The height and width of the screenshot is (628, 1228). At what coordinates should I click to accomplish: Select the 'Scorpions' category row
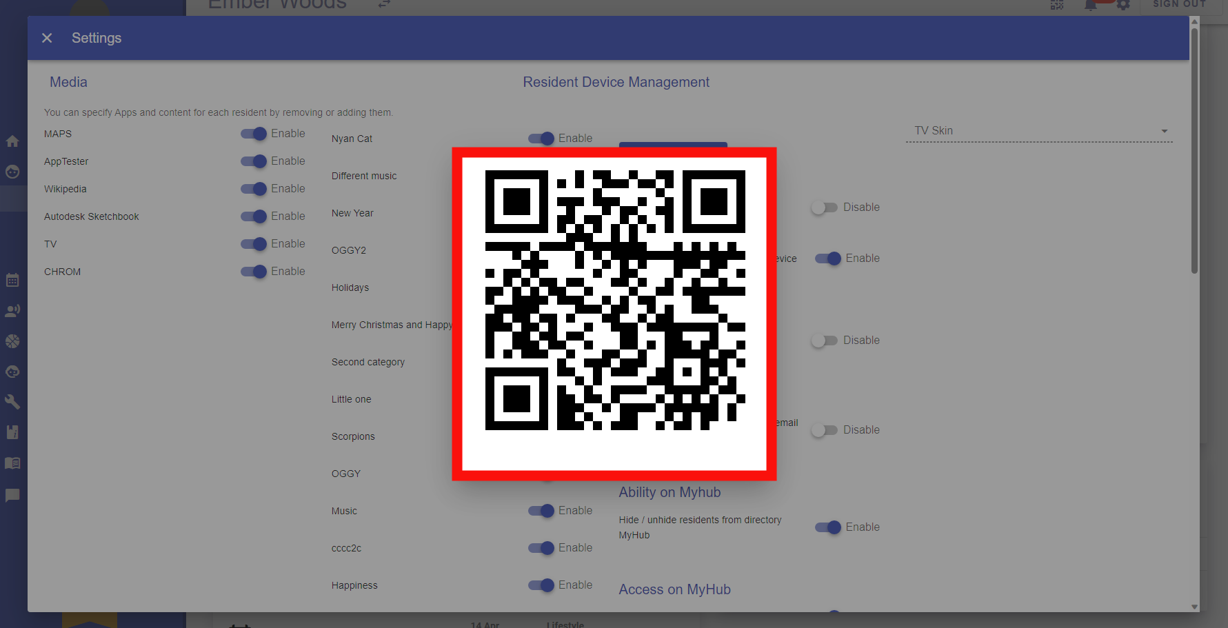tap(353, 436)
